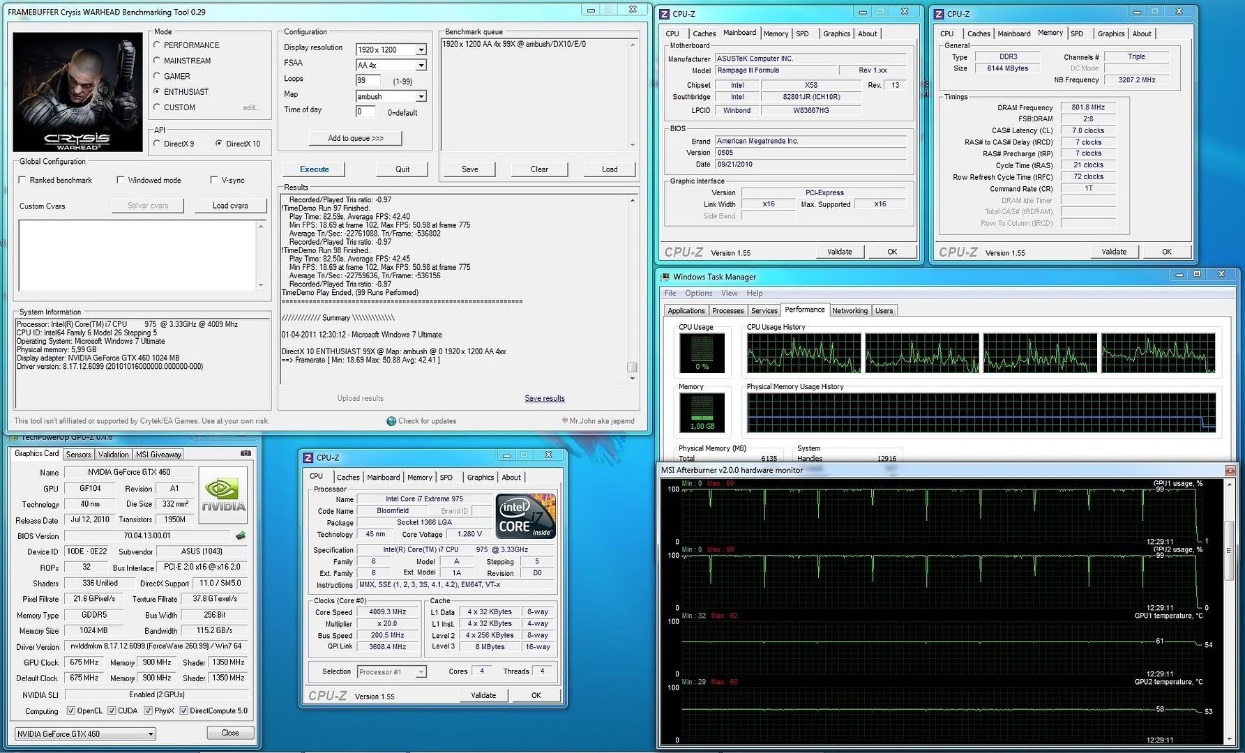
Task: Click the Save button for benchmark queue
Action: coord(470,169)
